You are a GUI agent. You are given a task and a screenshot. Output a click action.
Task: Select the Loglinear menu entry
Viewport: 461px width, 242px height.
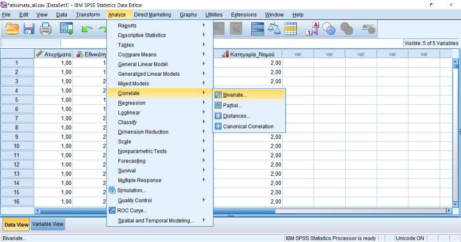click(160, 113)
